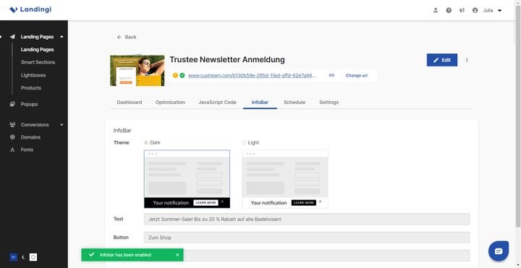Open Landing Pages submenu item
Image resolution: width=521 pixels, height=268 pixels.
click(37, 49)
